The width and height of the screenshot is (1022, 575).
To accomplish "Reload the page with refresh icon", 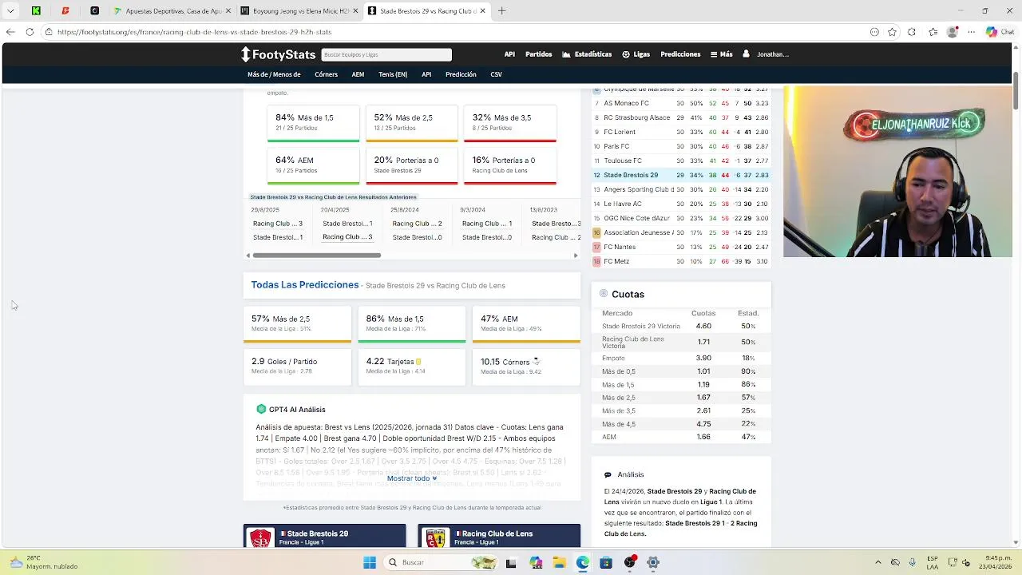I will pos(30,32).
